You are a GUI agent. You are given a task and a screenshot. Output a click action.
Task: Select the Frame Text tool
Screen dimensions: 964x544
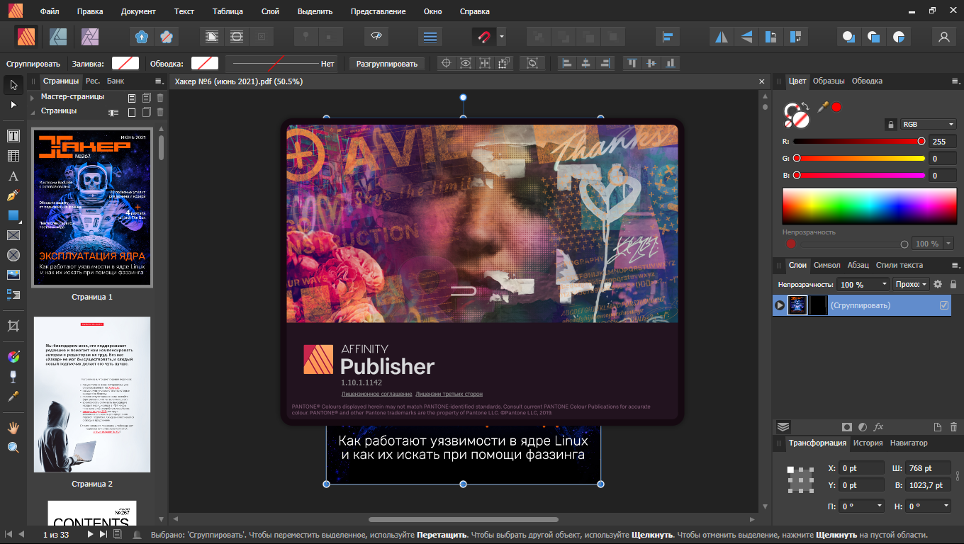(x=13, y=135)
